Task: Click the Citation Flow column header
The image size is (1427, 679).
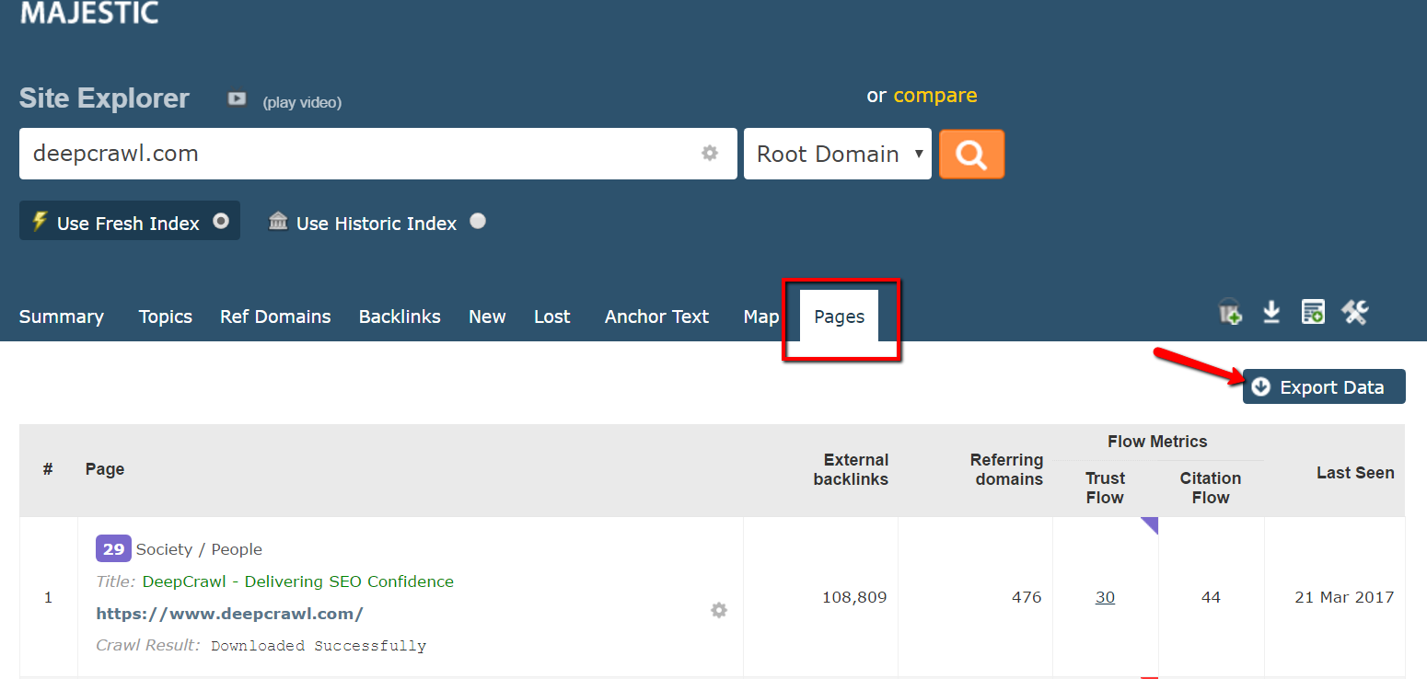Action: (1211, 488)
